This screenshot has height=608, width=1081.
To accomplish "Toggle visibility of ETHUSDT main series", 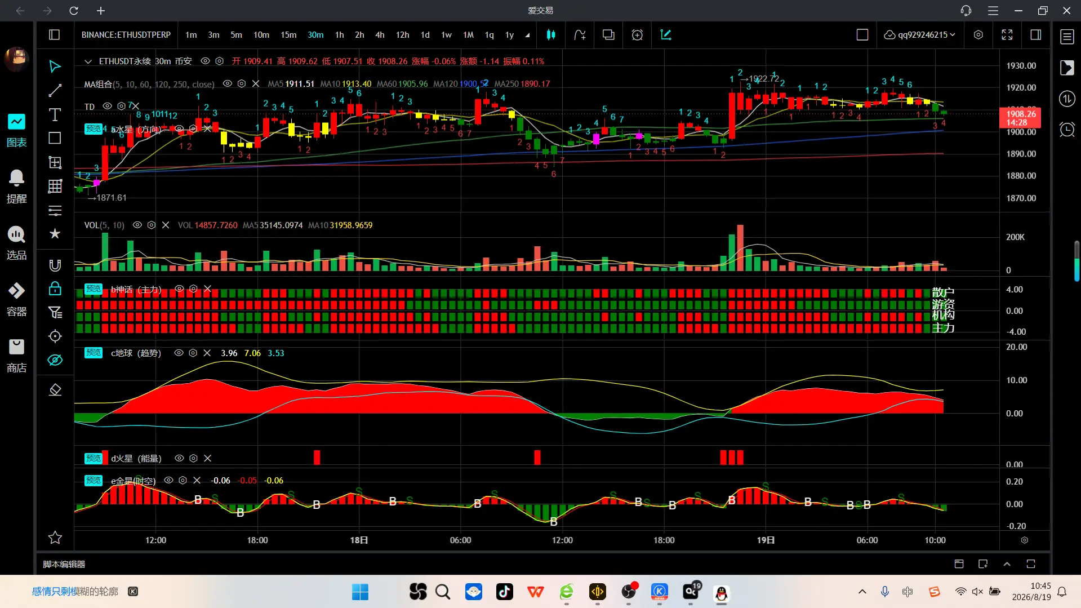I will coord(206,61).
